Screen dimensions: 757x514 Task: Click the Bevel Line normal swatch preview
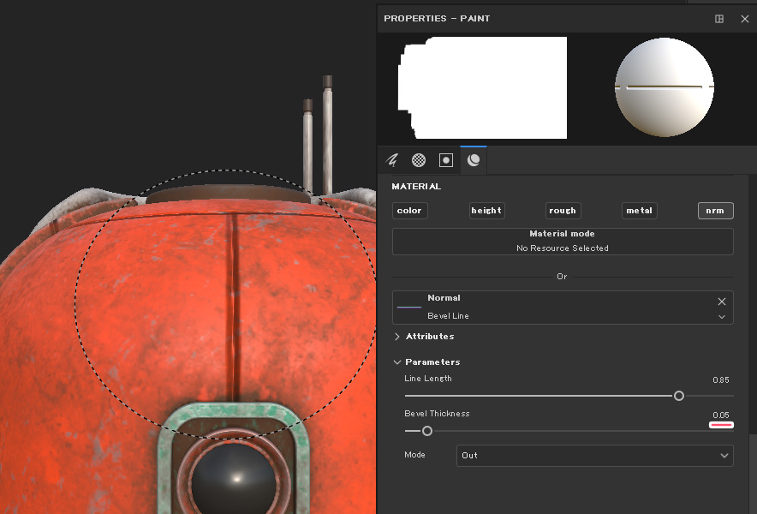coord(409,307)
